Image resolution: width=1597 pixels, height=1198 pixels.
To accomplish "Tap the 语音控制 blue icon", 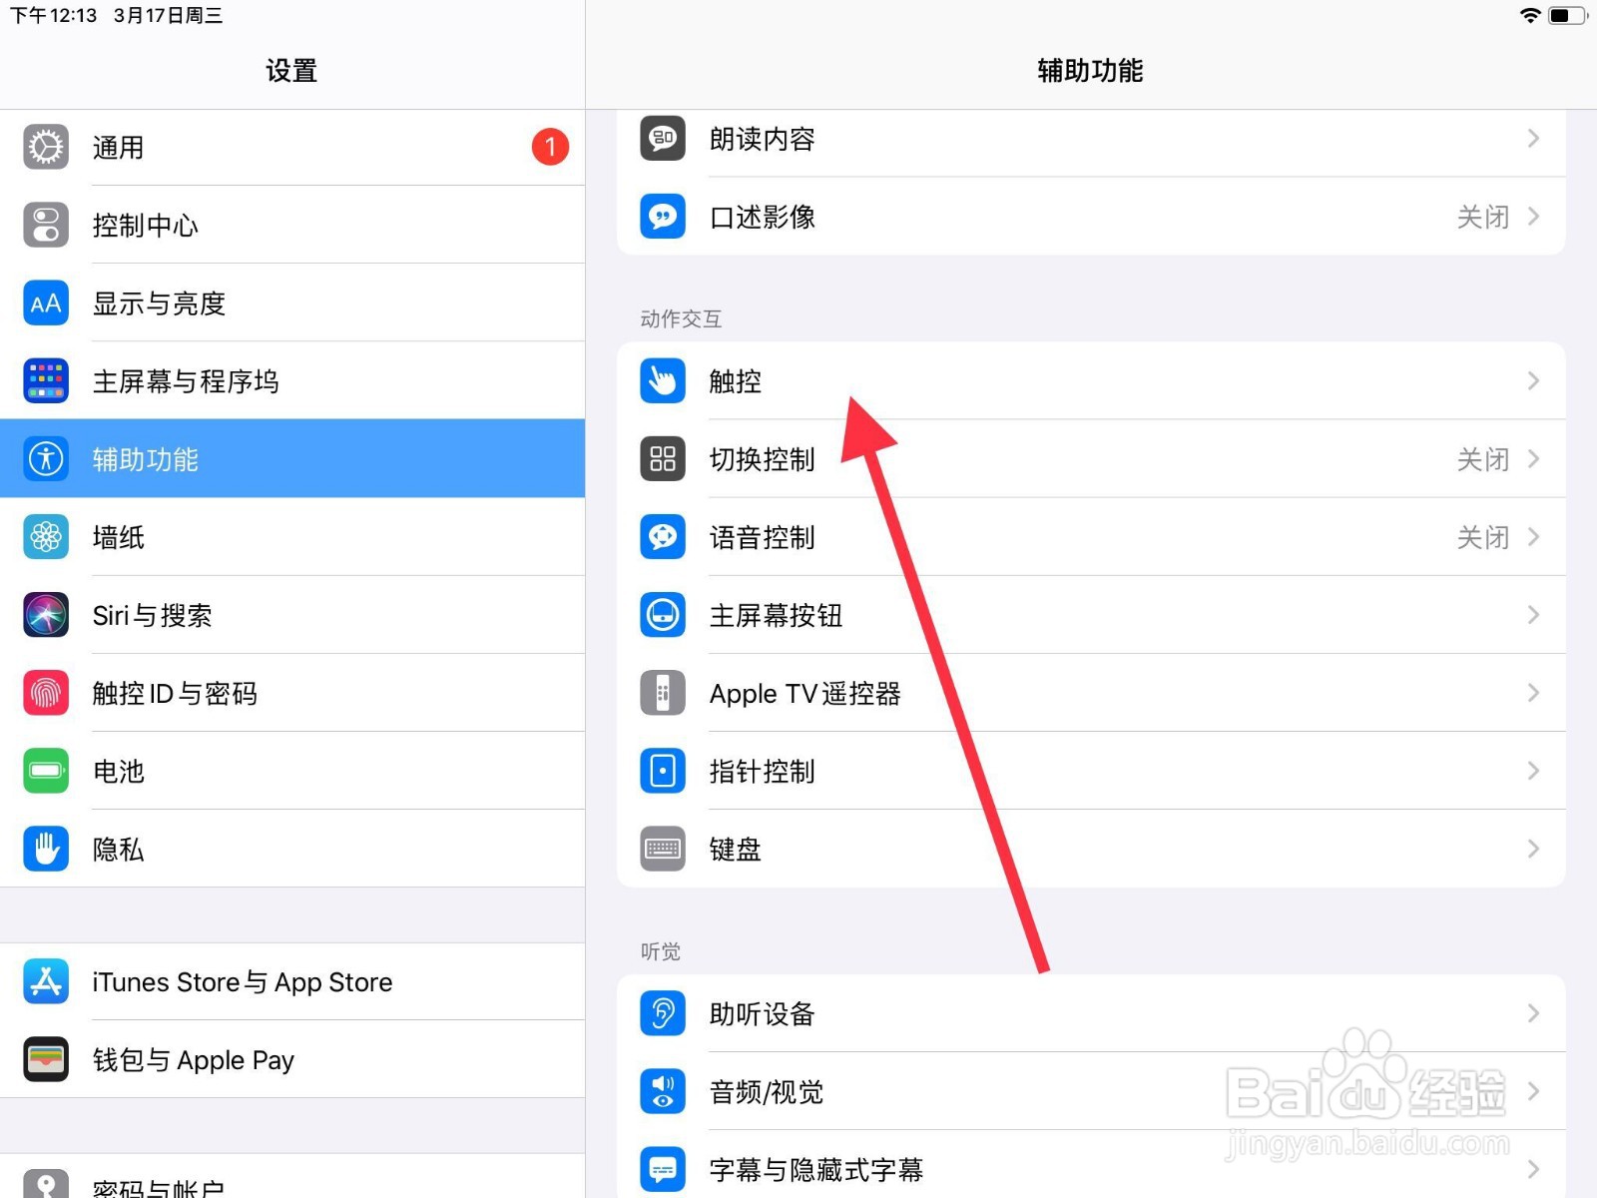I will click(663, 536).
